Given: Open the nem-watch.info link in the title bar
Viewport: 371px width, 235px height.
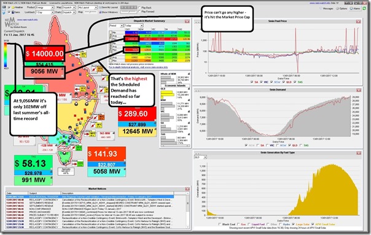Looking at the screenshot, I should 321,3.
